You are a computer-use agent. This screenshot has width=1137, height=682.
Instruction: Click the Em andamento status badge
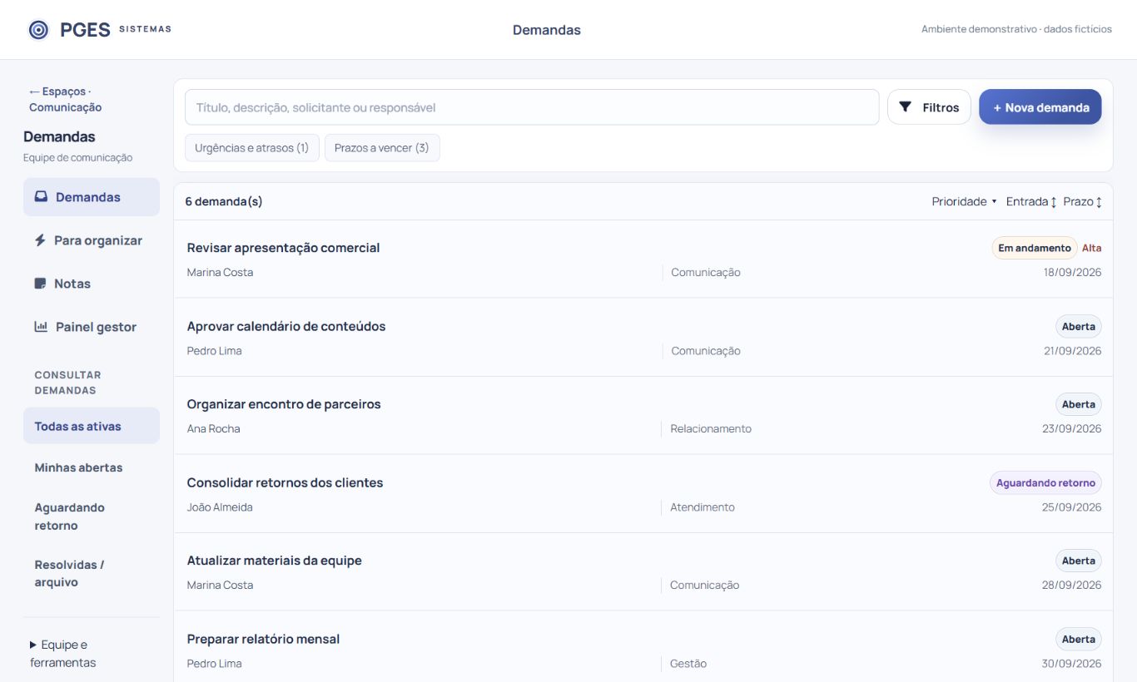[x=1035, y=248]
